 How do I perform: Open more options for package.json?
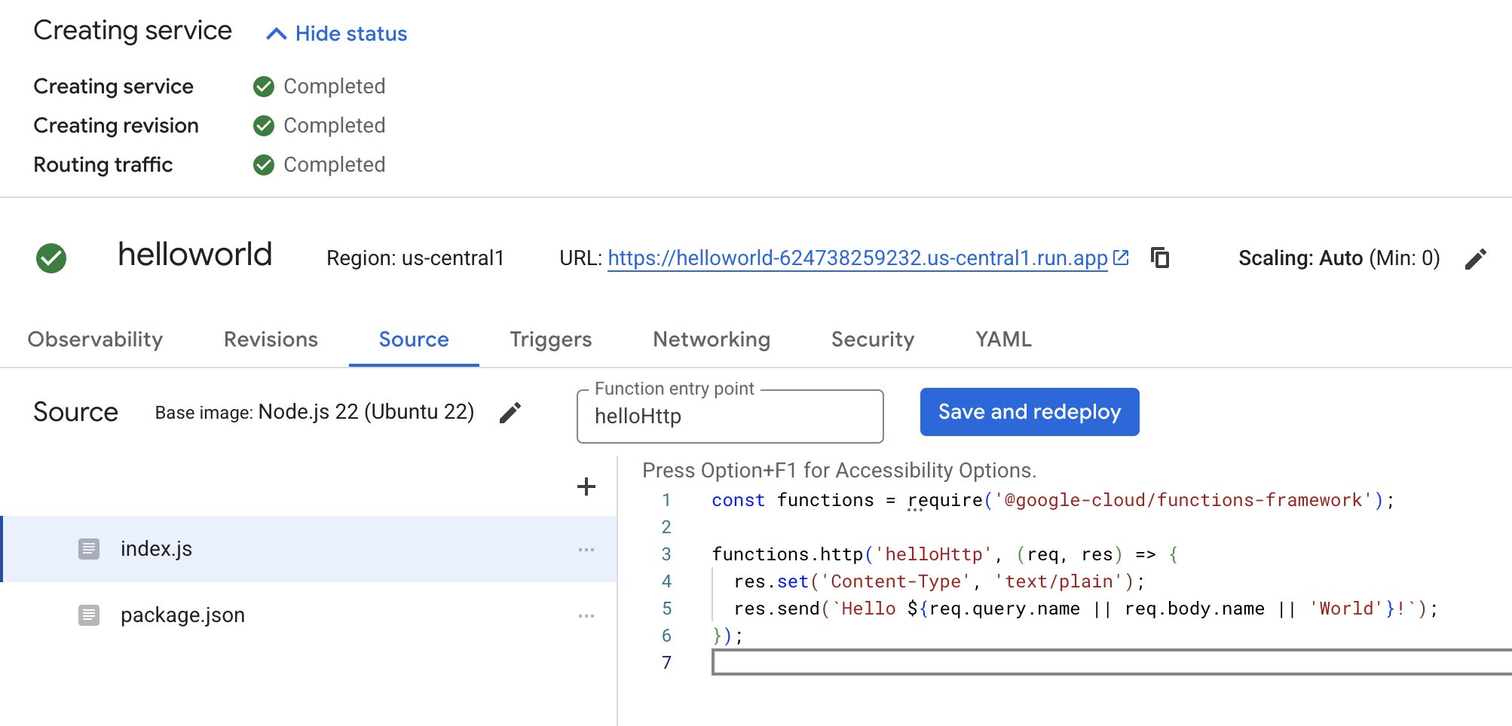(x=586, y=616)
